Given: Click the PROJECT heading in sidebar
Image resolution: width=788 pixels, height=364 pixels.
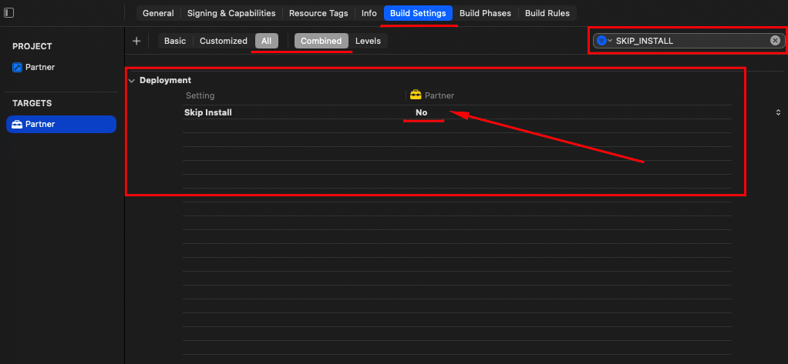Looking at the screenshot, I should point(32,46).
